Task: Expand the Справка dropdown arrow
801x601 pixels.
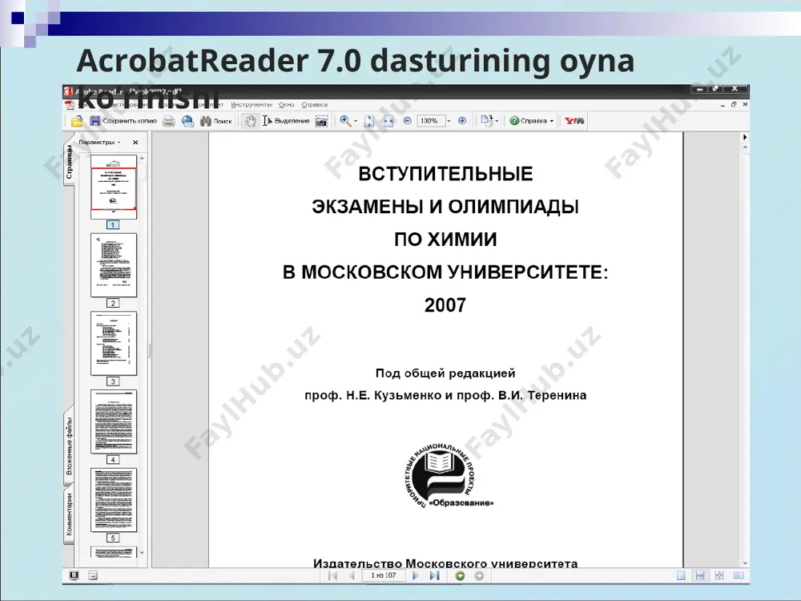Action: [552, 122]
